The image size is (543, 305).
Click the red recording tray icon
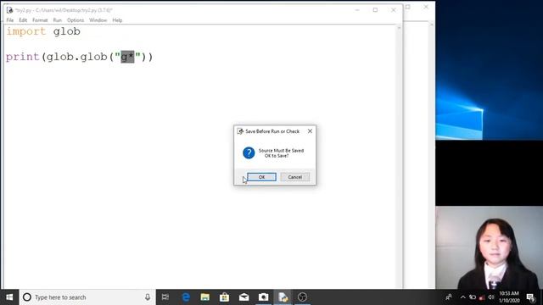tap(482, 297)
